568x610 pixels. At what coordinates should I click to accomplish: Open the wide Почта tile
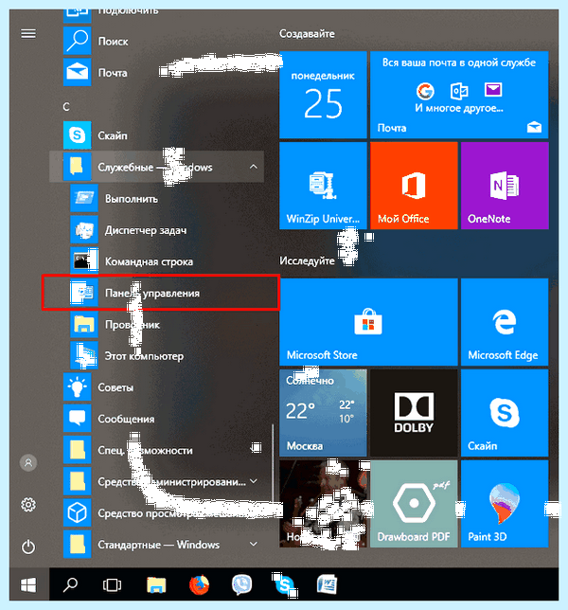click(459, 95)
